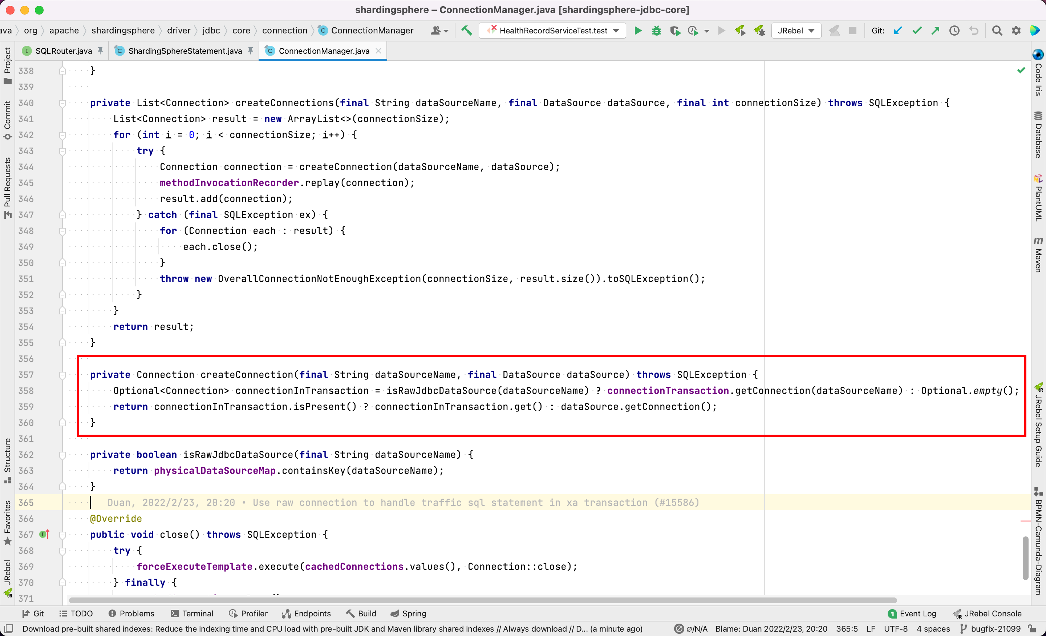Open IDE settings gear icon
1046x636 pixels.
pyautogui.click(x=1016, y=31)
